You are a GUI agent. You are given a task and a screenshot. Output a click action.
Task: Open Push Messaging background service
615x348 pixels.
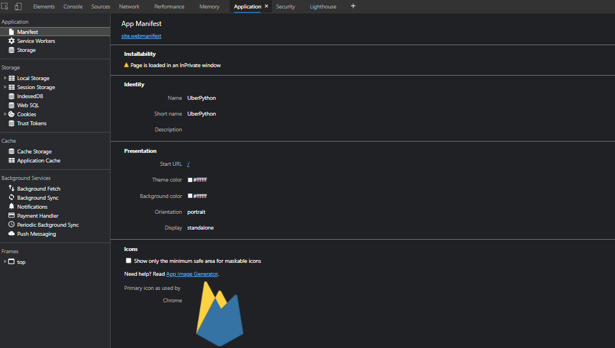coord(37,234)
